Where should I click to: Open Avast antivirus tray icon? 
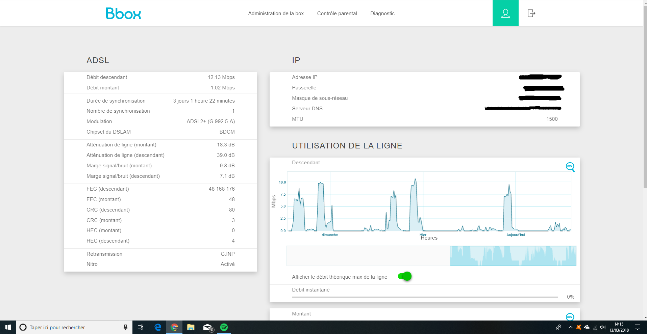tap(579, 327)
